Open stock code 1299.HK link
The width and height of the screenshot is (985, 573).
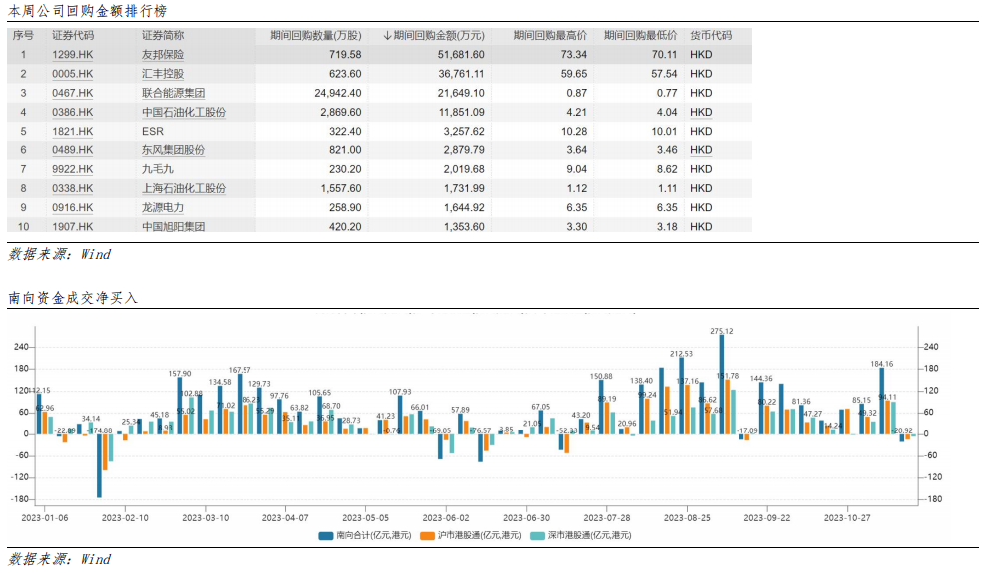(72, 55)
